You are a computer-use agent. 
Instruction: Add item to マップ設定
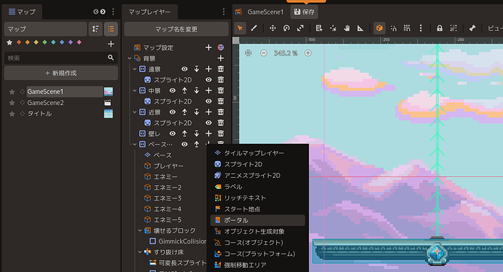click(208, 47)
